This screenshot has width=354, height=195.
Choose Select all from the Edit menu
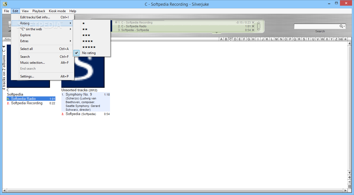[42, 49]
